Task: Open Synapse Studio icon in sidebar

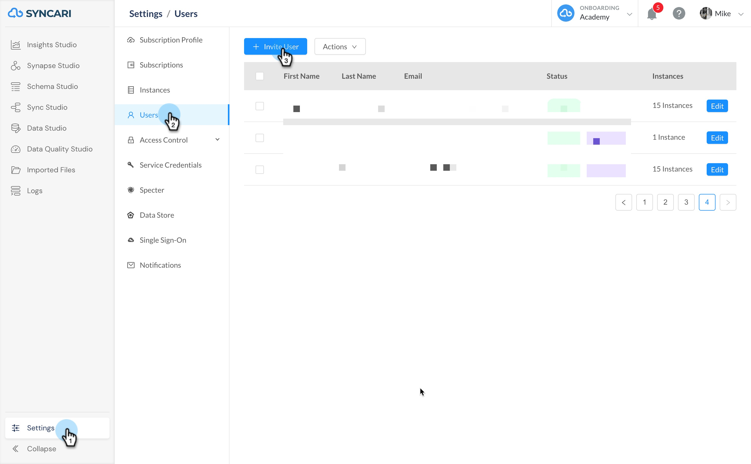Action: pyautogui.click(x=16, y=66)
